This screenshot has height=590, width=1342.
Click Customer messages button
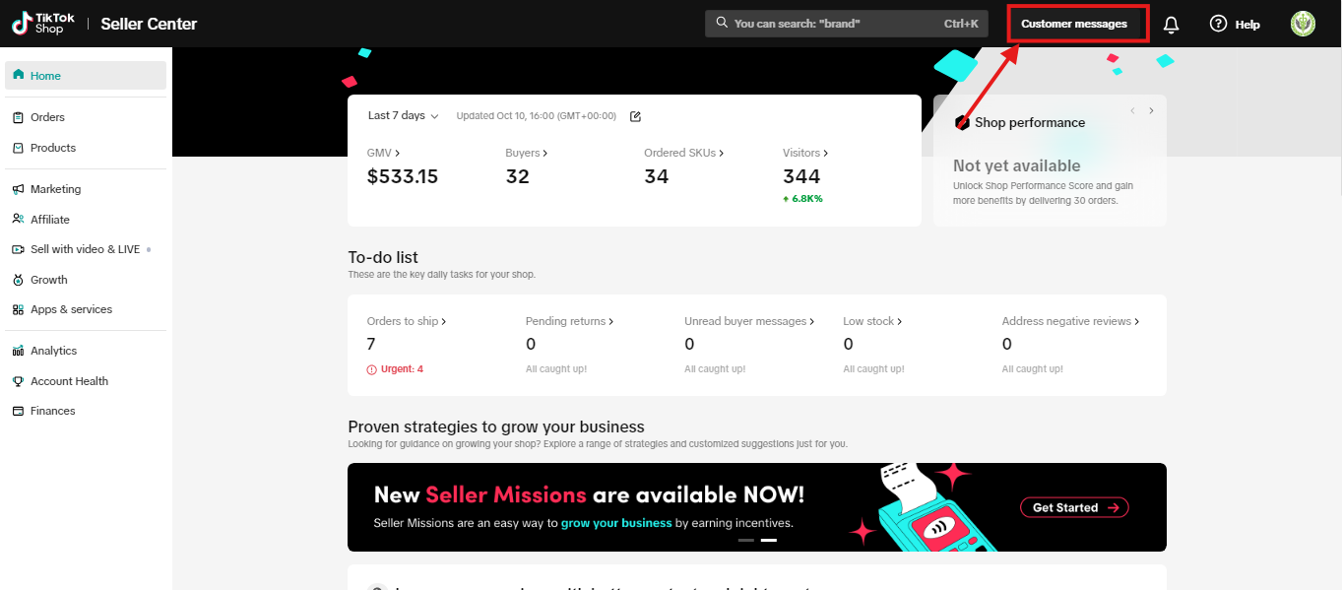point(1074,24)
